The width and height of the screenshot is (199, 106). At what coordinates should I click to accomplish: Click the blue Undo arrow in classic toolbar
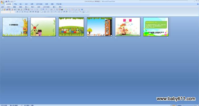point(43,9)
